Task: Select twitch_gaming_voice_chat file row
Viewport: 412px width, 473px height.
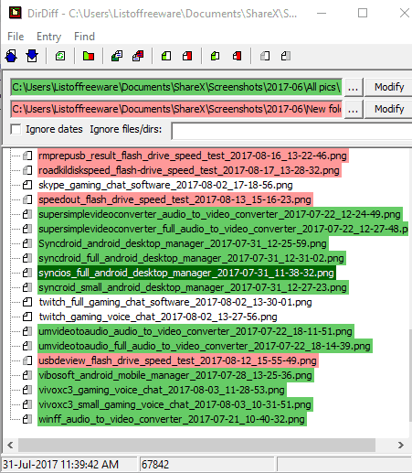Action: 158,317
